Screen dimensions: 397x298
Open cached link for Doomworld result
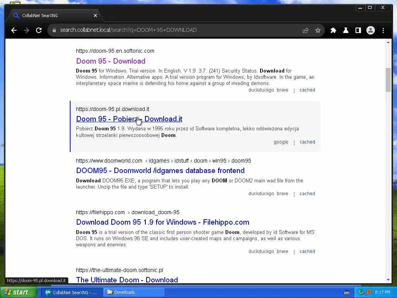[x=307, y=194]
